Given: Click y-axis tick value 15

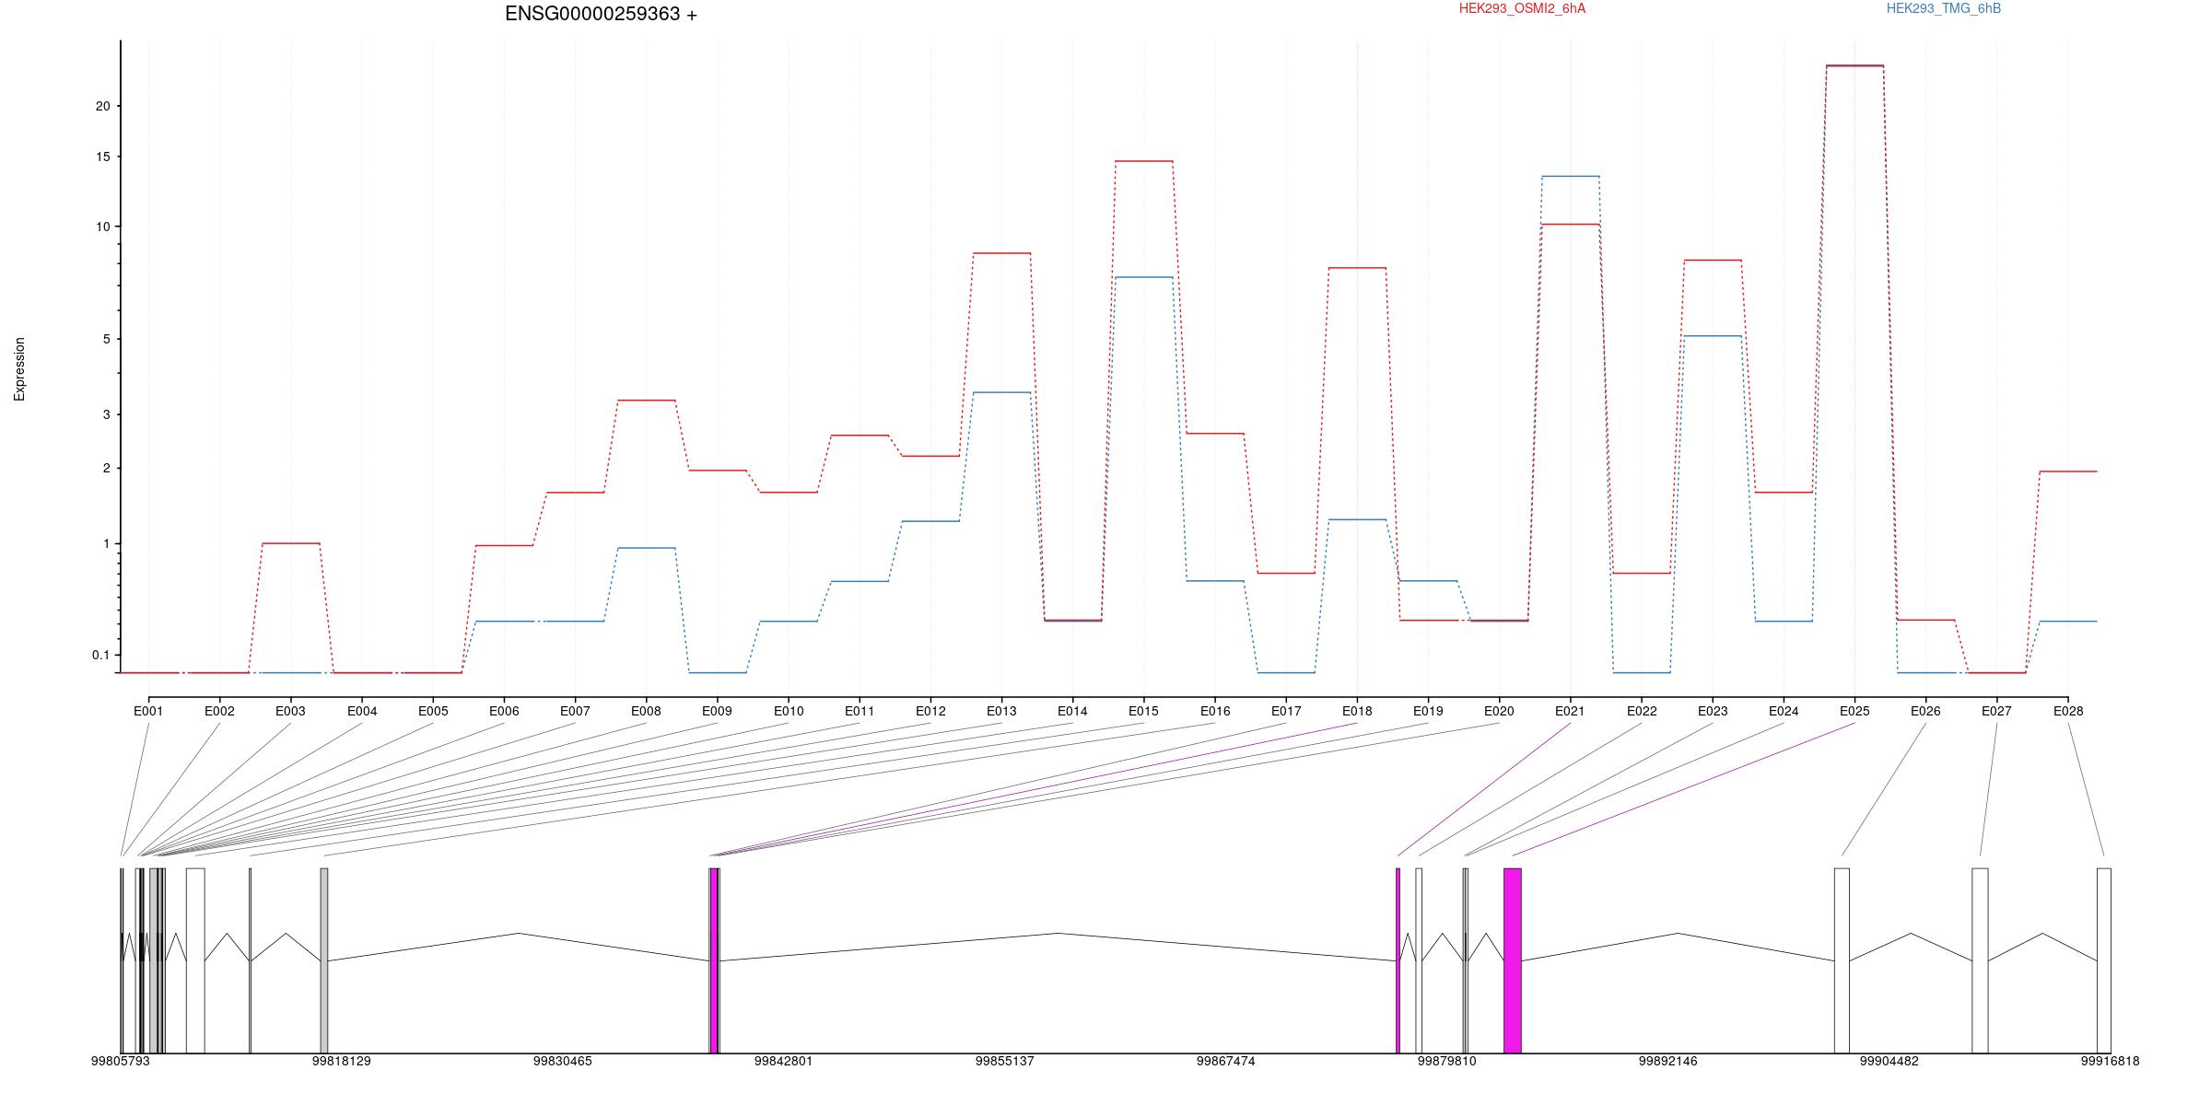Looking at the screenshot, I should [x=102, y=157].
